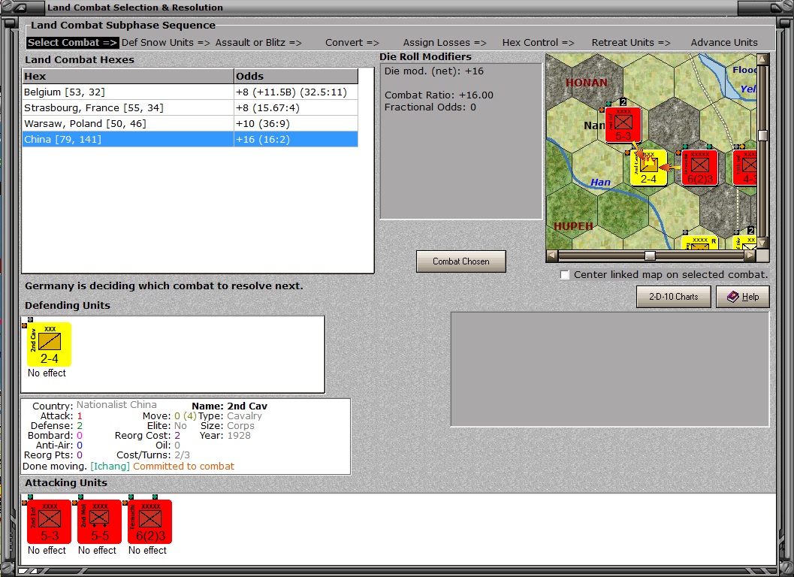Image resolution: width=794 pixels, height=577 pixels.
Task: Select the 2nd Mot 5-5 attacking unit
Action: [99, 521]
